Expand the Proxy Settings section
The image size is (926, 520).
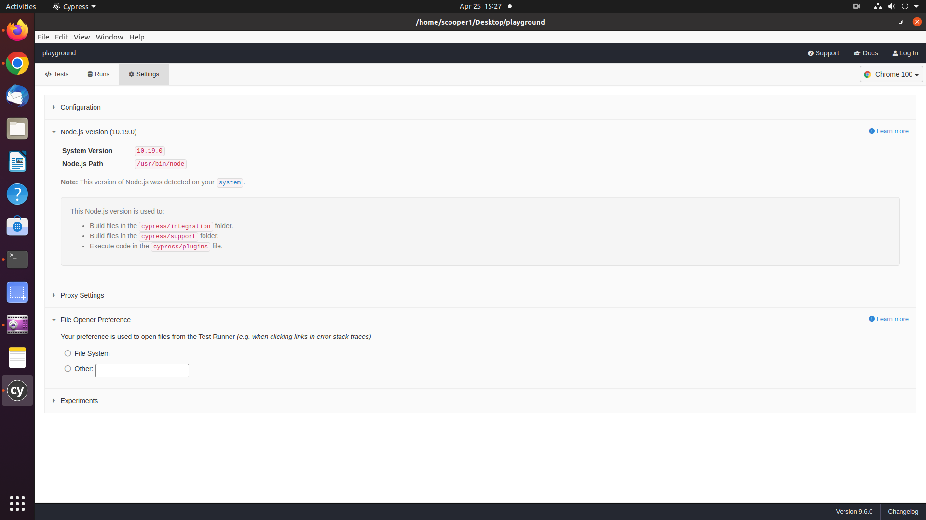coord(82,295)
